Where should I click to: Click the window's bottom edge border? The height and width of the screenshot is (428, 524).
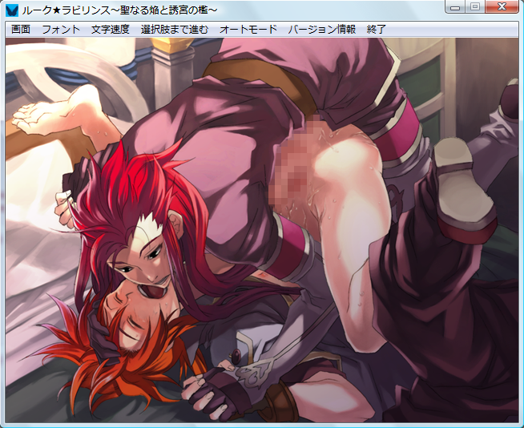(x=262, y=425)
